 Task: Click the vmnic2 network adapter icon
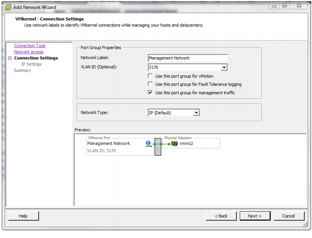[x=174, y=143]
